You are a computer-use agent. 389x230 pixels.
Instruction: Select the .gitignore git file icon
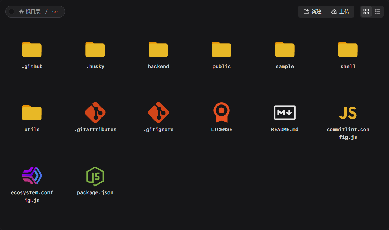point(158,113)
